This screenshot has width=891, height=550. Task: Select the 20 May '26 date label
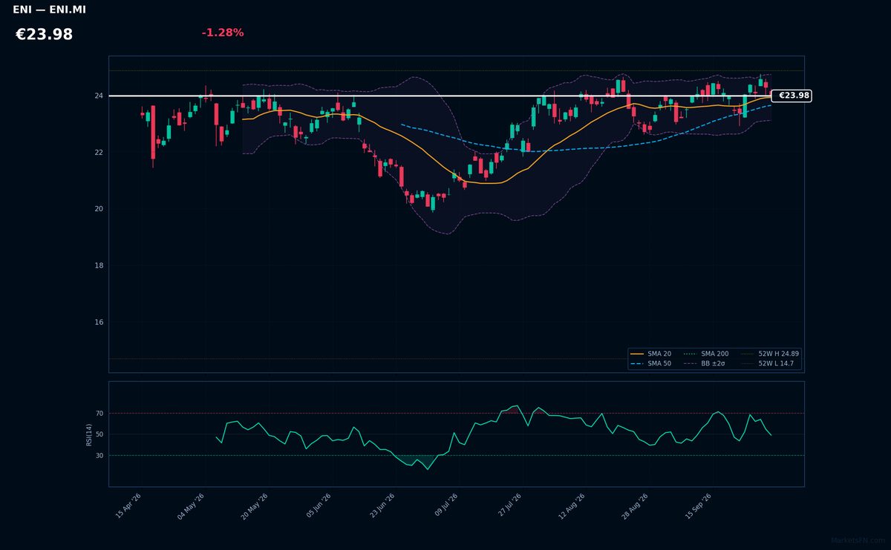253,506
